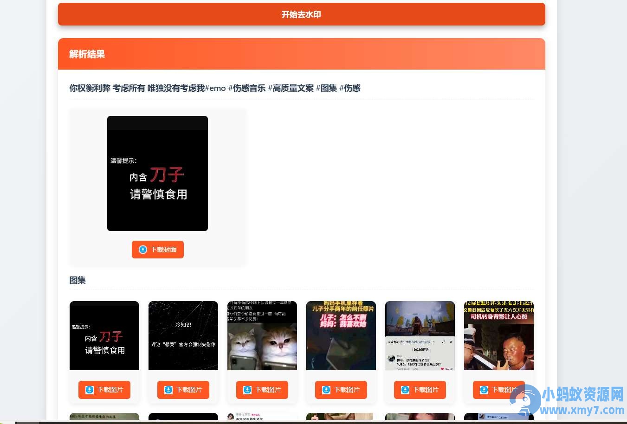Select the title text 你权衡利弊 考虑所有

107,88
